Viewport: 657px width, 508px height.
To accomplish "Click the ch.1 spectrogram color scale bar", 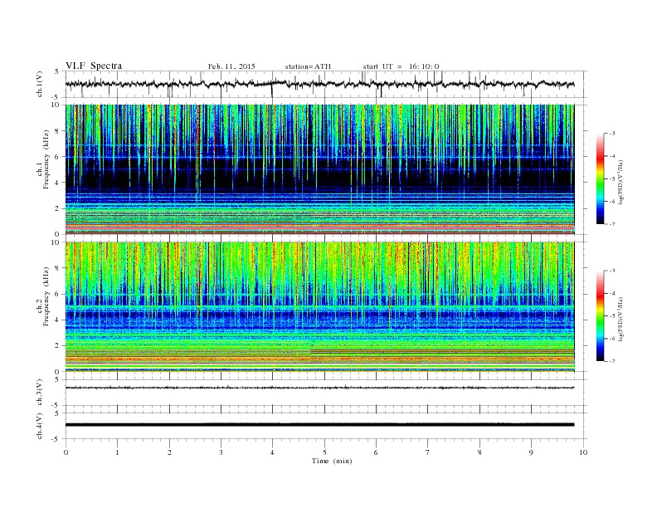I will click(x=601, y=178).
